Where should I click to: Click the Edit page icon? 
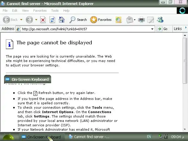[150, 20]
